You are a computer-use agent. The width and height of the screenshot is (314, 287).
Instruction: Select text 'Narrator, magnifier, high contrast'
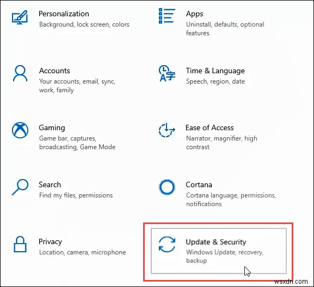pyautogui.click(x=221, y=143)
